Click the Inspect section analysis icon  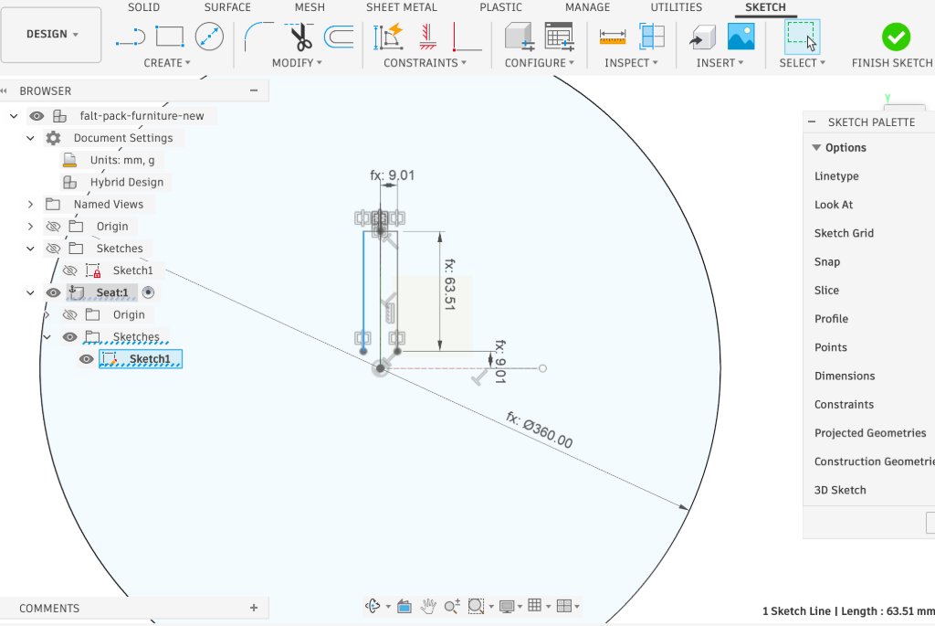coord(652,37)
